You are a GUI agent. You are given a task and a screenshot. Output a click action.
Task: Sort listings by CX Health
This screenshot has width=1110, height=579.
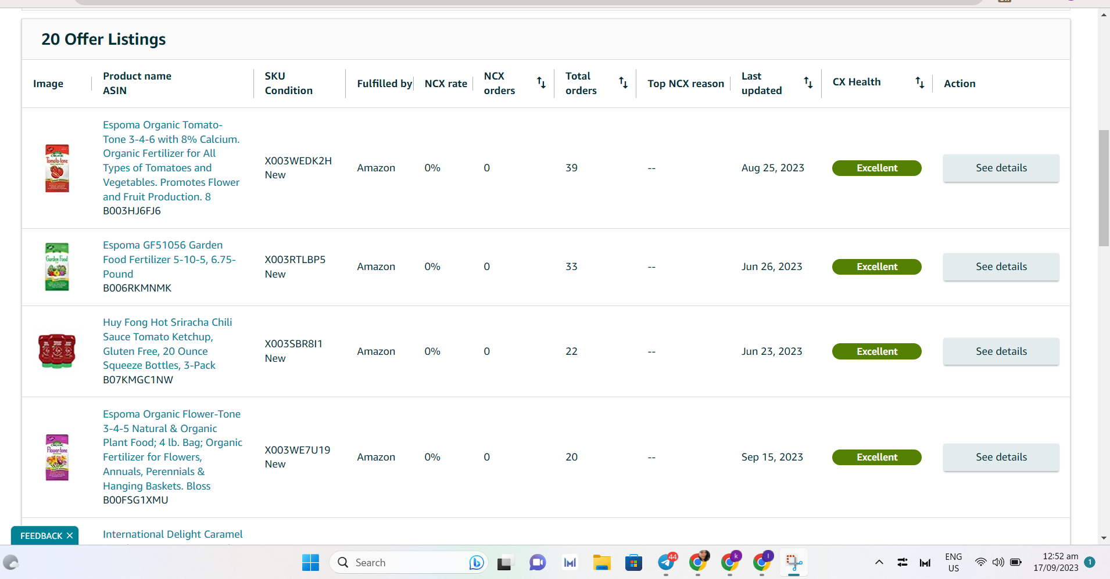pos(919,83)
